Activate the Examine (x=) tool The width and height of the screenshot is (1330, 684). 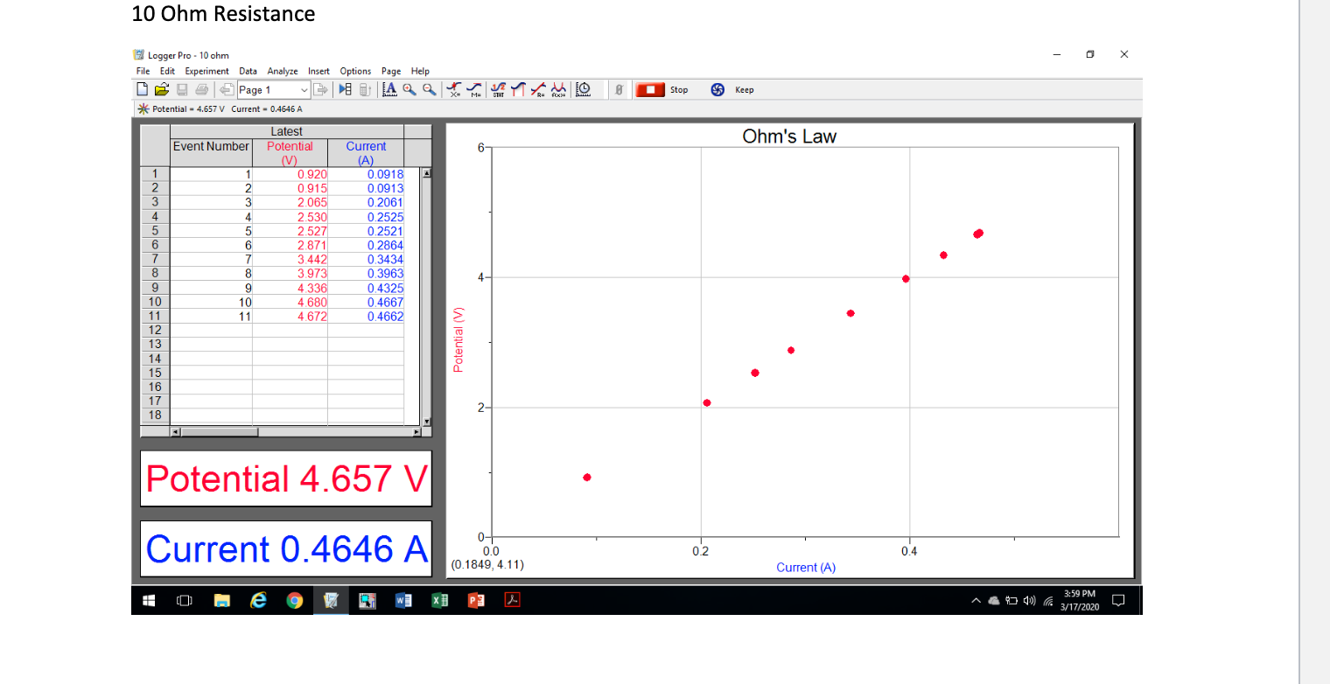click(454, 89)
